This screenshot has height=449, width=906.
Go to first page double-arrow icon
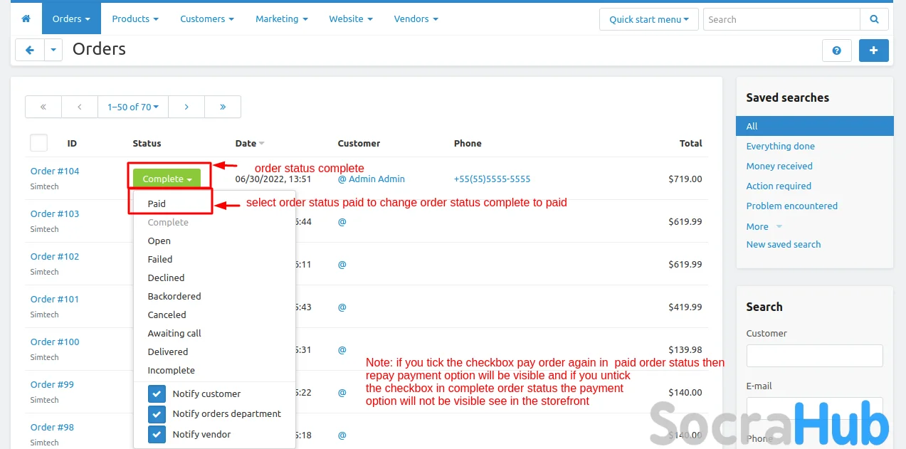click(x=43, y=107)
